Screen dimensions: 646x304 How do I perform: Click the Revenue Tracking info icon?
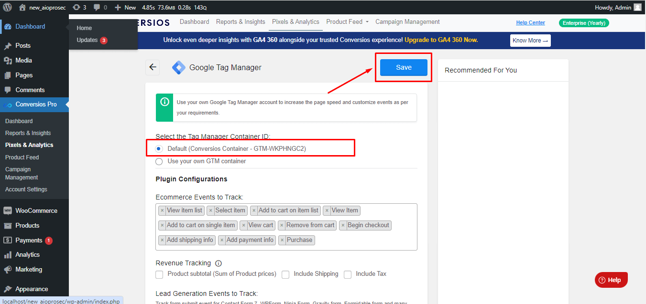click(x=219, y=263)
